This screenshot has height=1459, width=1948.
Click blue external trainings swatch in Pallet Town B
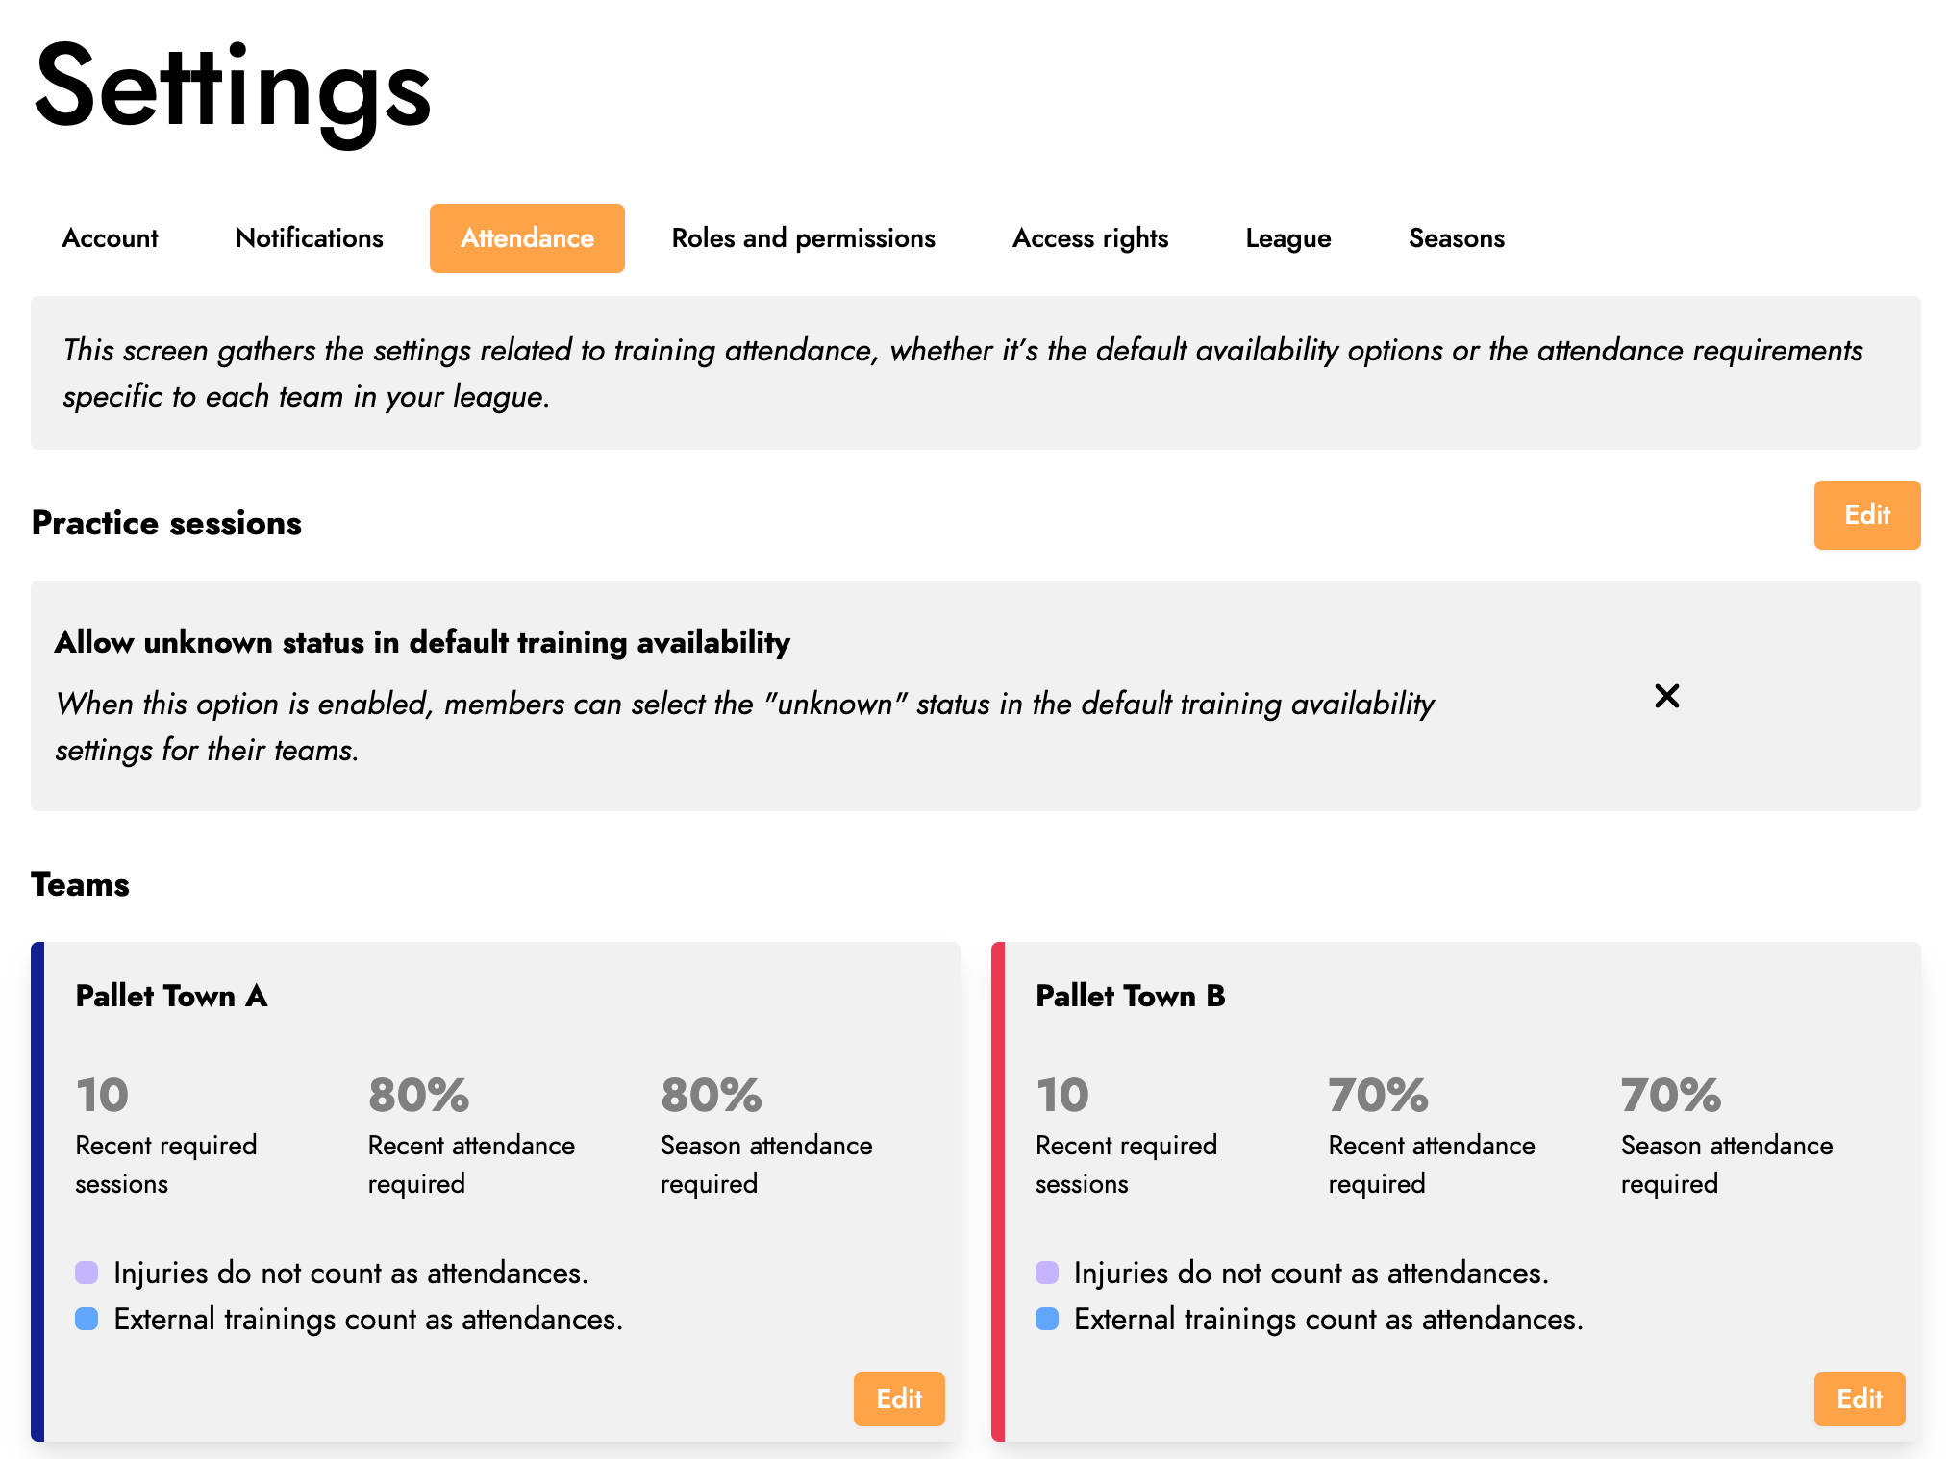[1047, 1319]
